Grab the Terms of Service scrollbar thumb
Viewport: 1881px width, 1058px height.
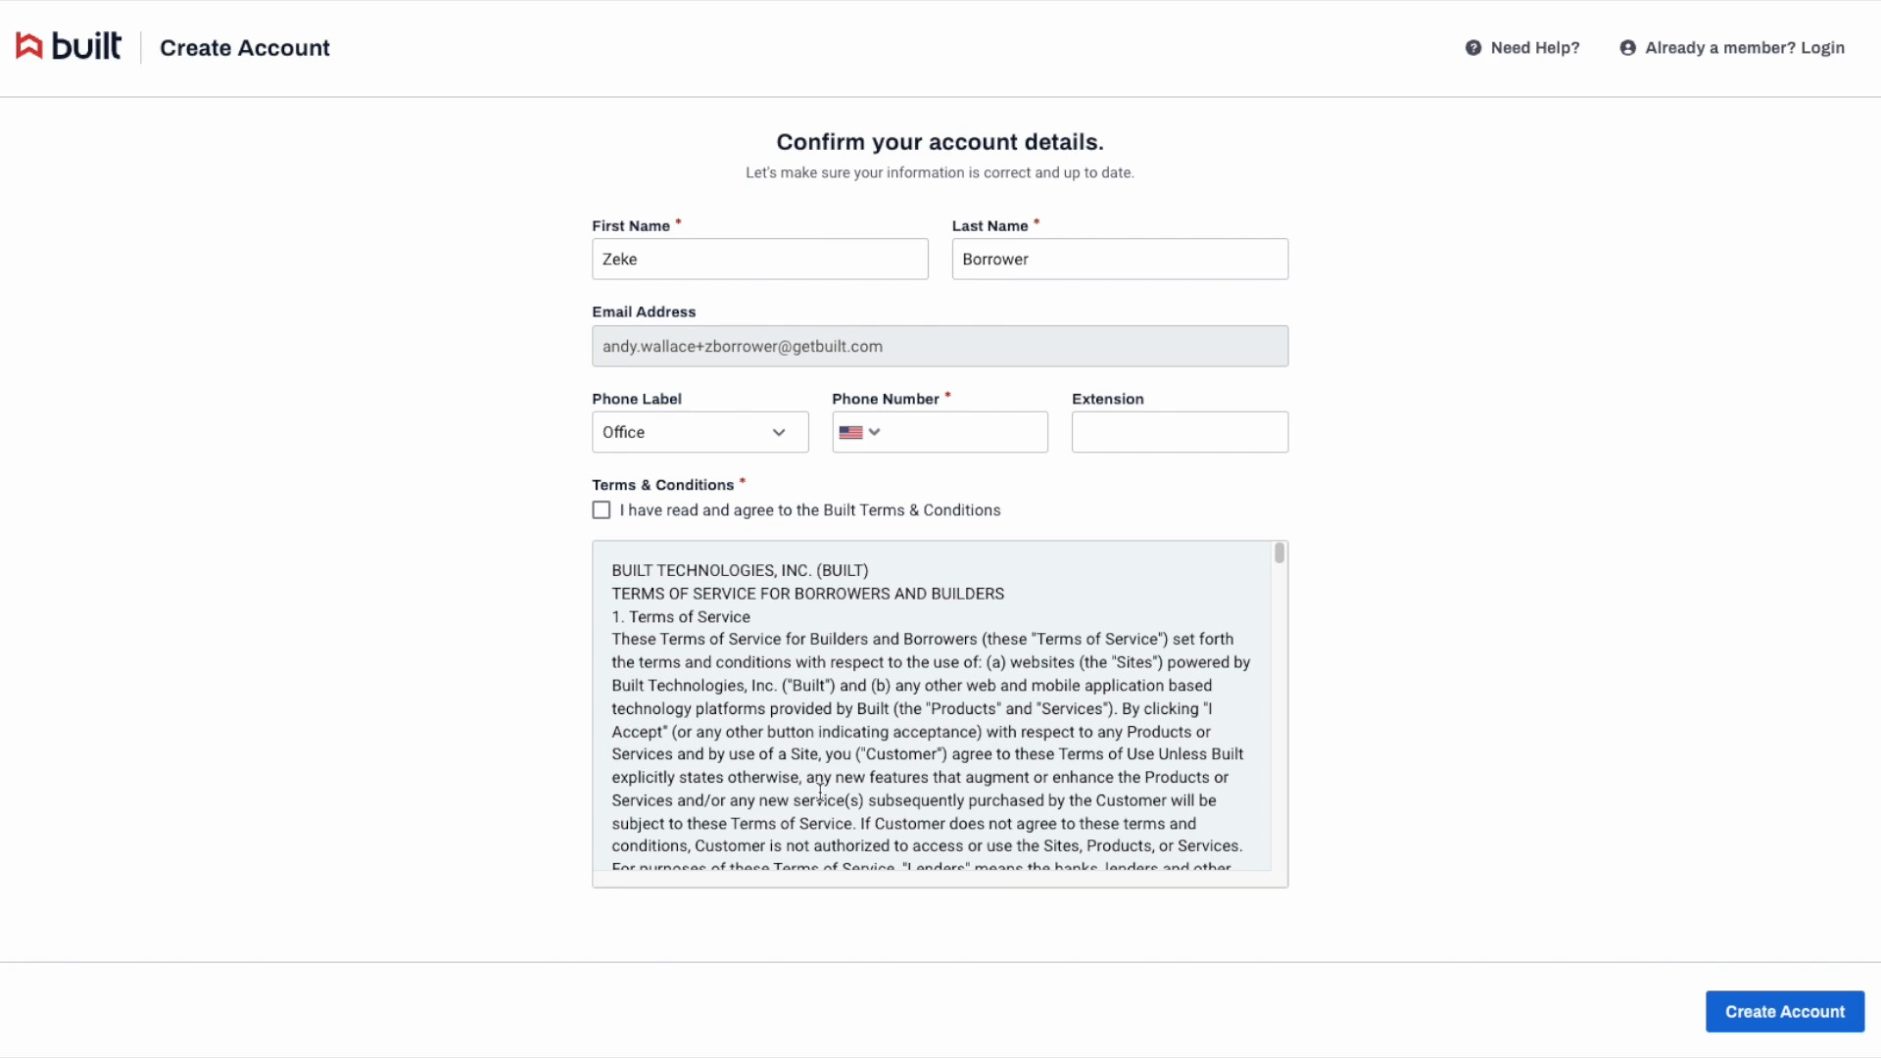1278,553
